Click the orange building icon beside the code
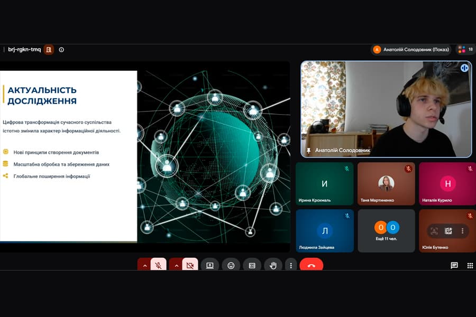This screenshot has width=476, height=317. (x=49, y=50)
